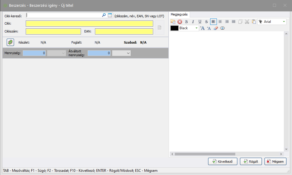Image resolution: width=292 pixels, height=175 pixels.
Task: Refresh stock with the green arrows icon
Action: point(10,42)
